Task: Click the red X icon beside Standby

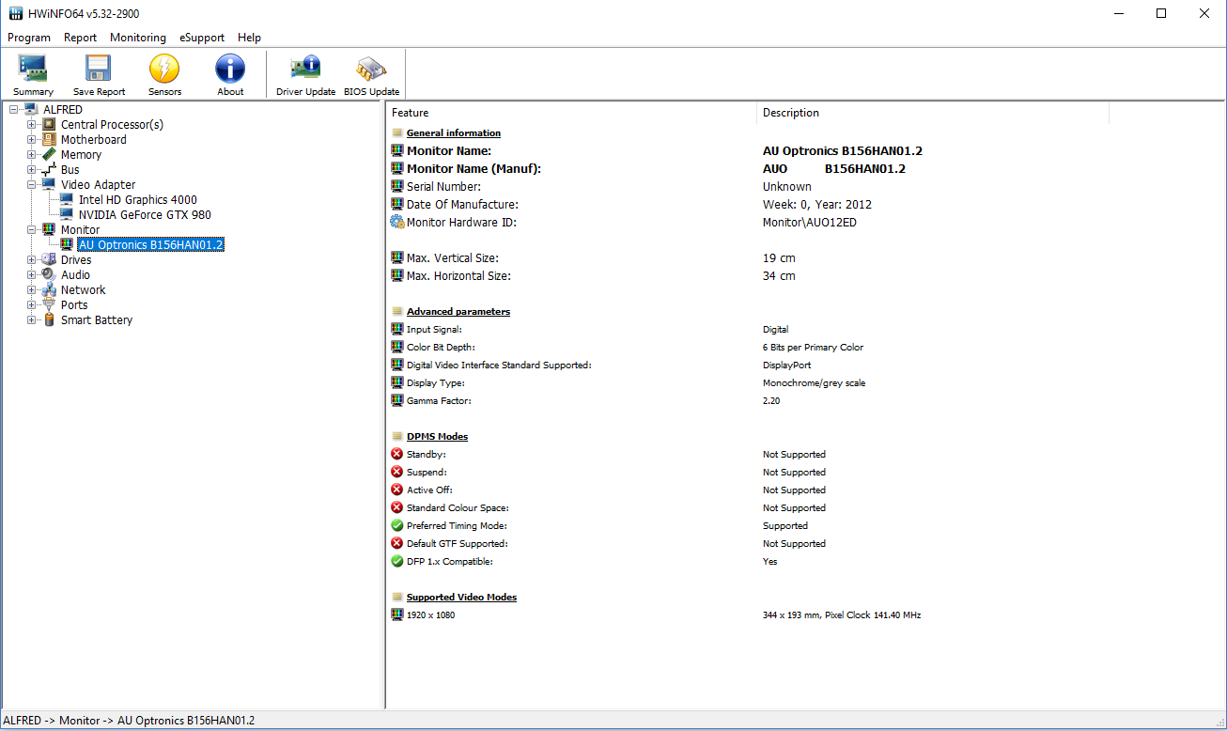Action: coord(396,455)
